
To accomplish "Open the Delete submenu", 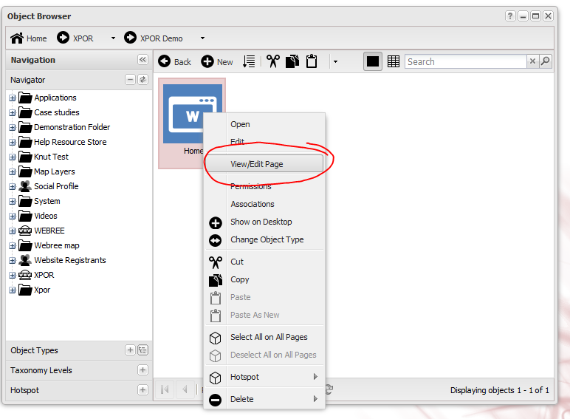I will [264, 399].
